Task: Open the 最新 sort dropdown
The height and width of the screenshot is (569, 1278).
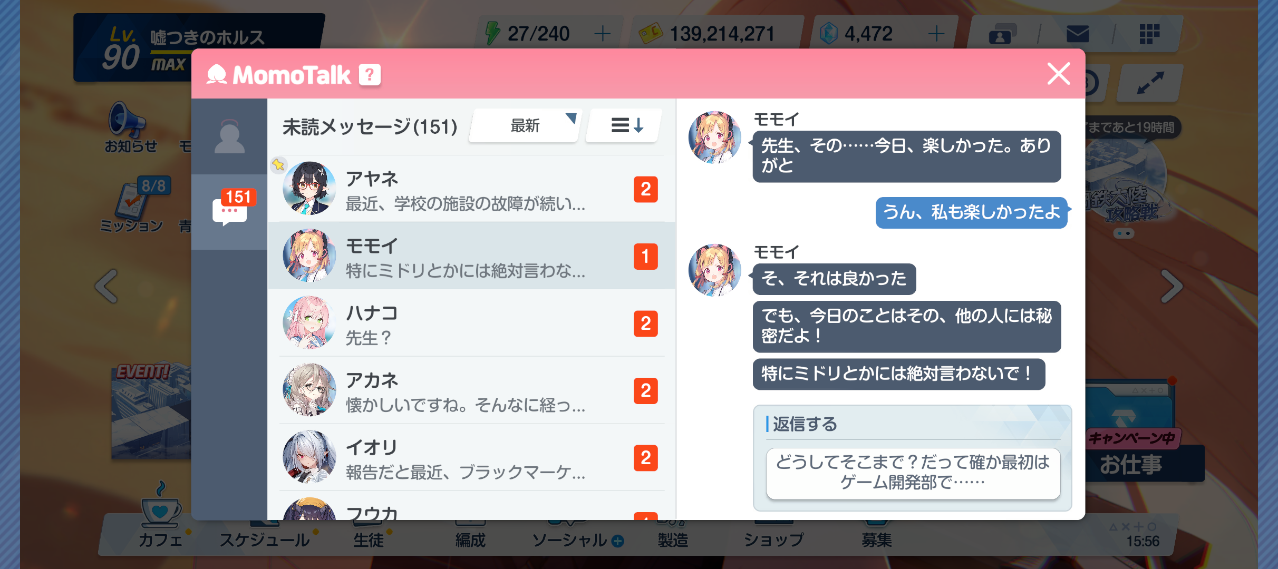Action: click(525, 125)
